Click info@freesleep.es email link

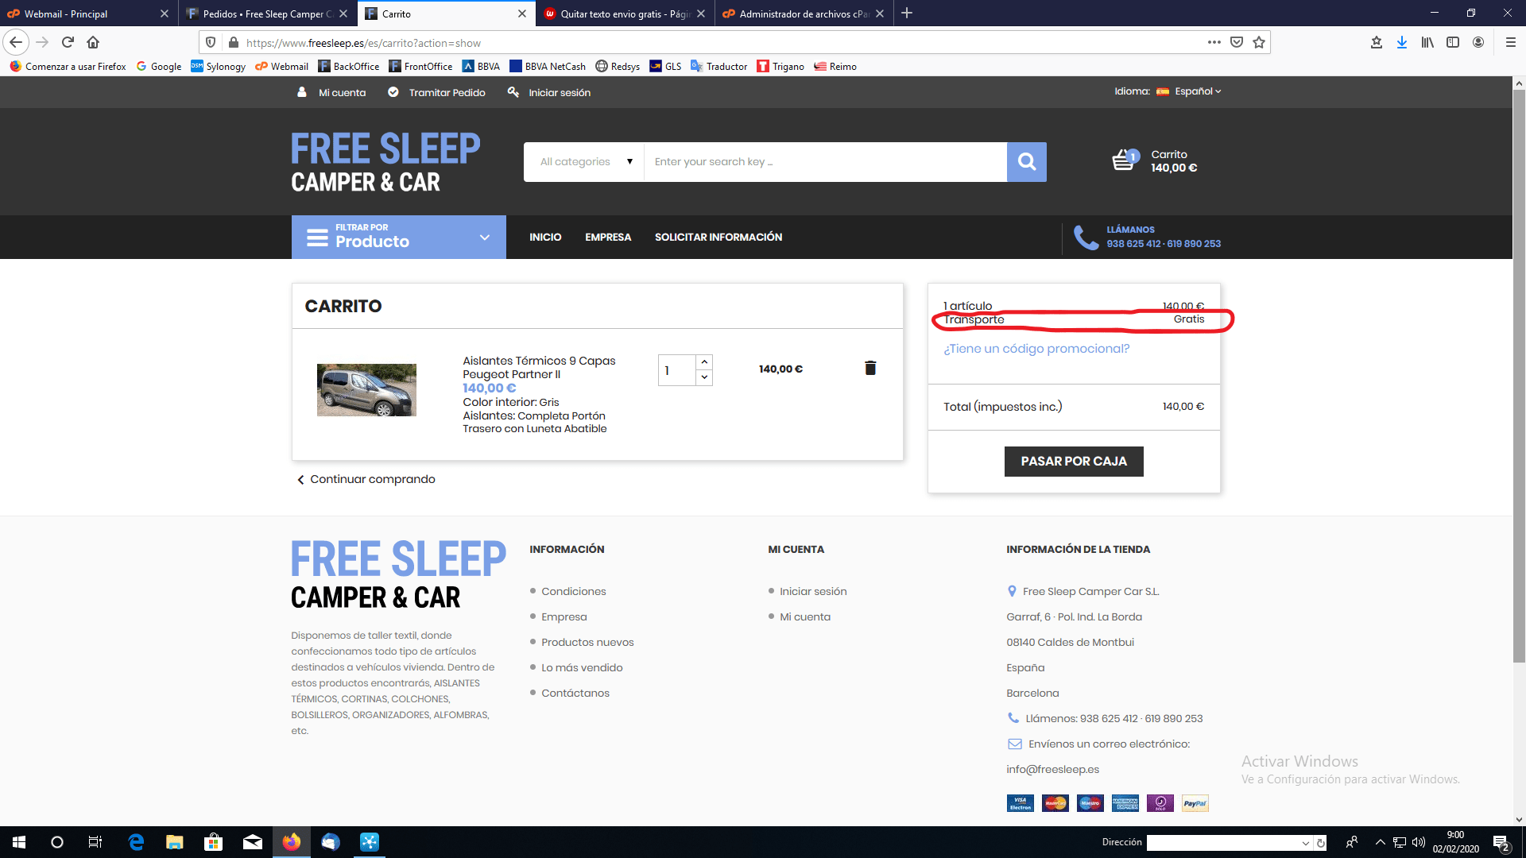(x=1052, y=769)
